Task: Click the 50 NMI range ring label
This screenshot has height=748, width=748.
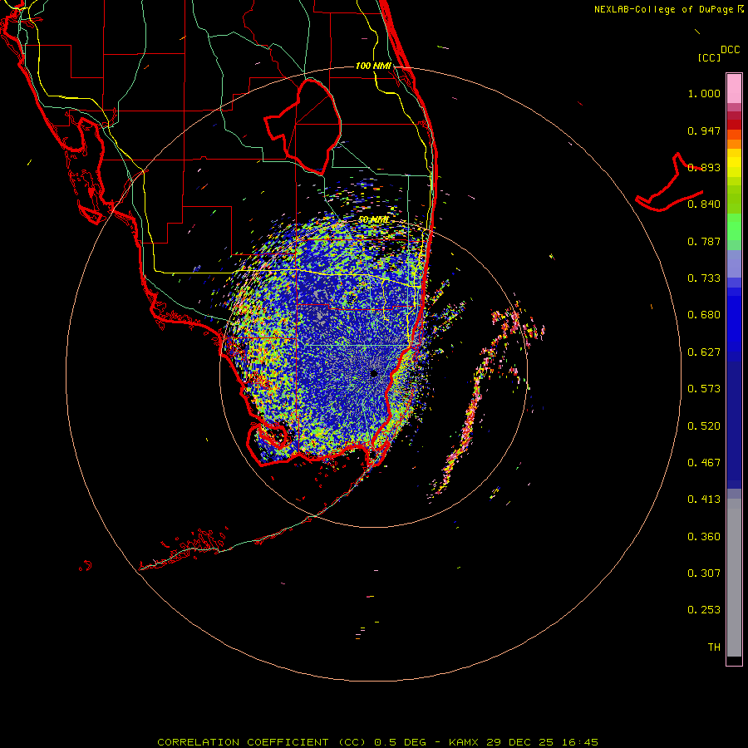Action: [x=373, y=220]
